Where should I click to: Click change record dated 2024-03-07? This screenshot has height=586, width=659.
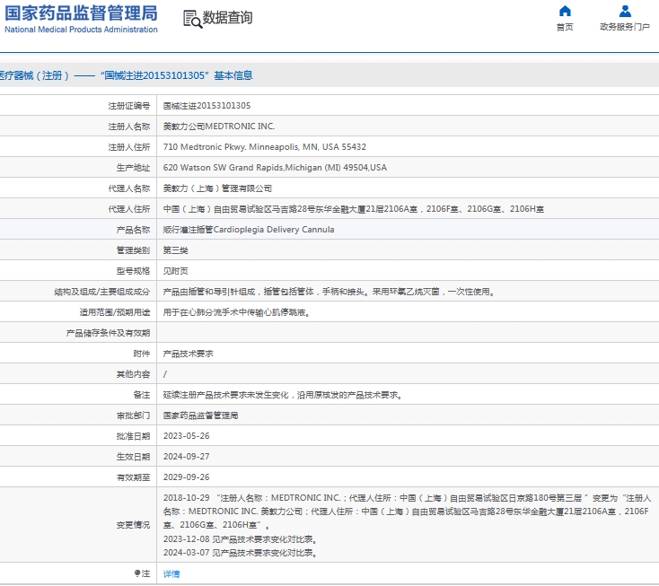point(241,553)
